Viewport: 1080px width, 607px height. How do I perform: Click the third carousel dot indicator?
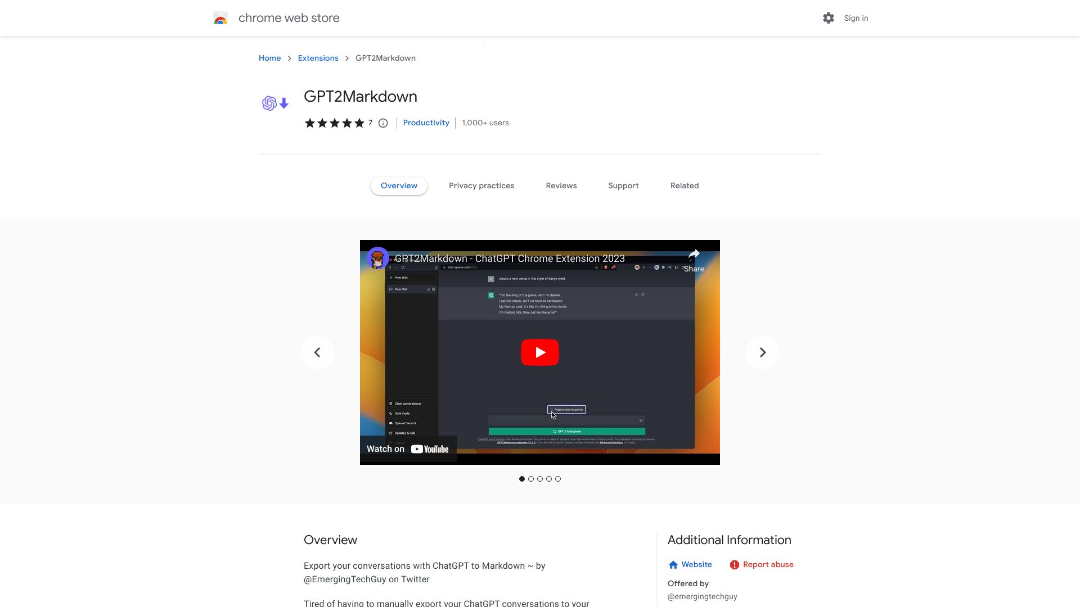(540, 479)
